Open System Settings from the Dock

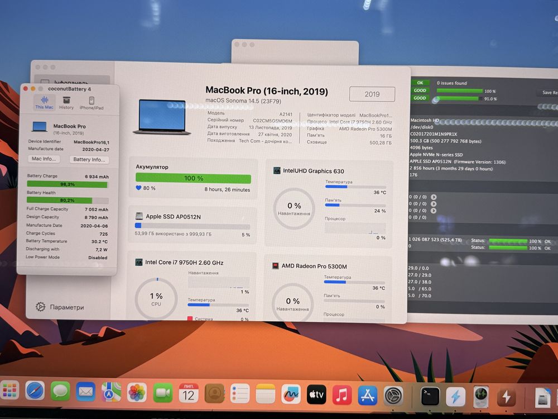point(393,396)
